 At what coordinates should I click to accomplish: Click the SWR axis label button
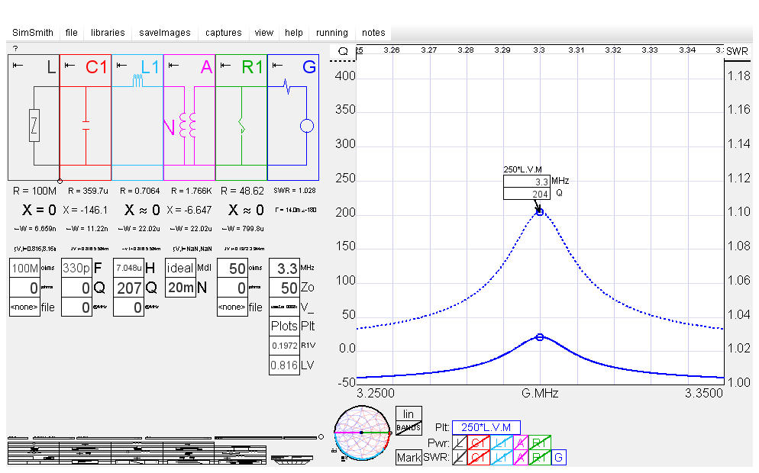[737, 51]
